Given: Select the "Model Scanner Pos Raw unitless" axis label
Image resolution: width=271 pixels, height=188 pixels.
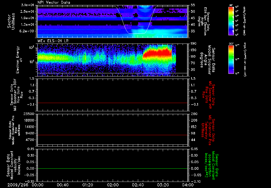Looking at the screenshot, I should pos(15,130).
